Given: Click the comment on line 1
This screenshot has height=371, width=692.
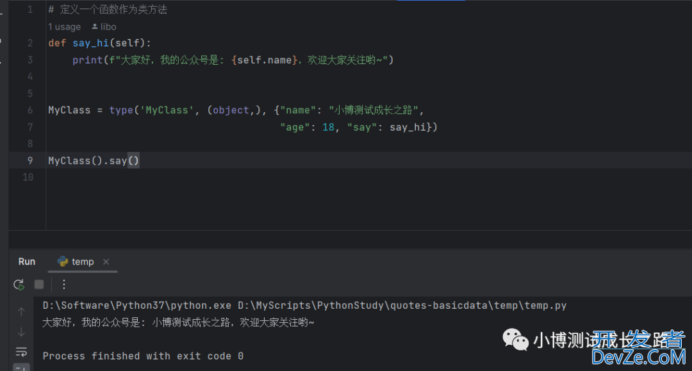Looking at the screenshot, I should (x=108, y=10).
